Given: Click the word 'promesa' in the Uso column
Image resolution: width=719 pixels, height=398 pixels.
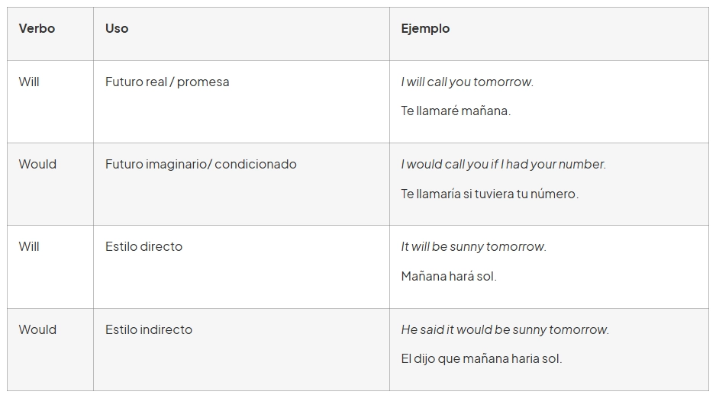Looking at the screenshot, I should point(205,82).
